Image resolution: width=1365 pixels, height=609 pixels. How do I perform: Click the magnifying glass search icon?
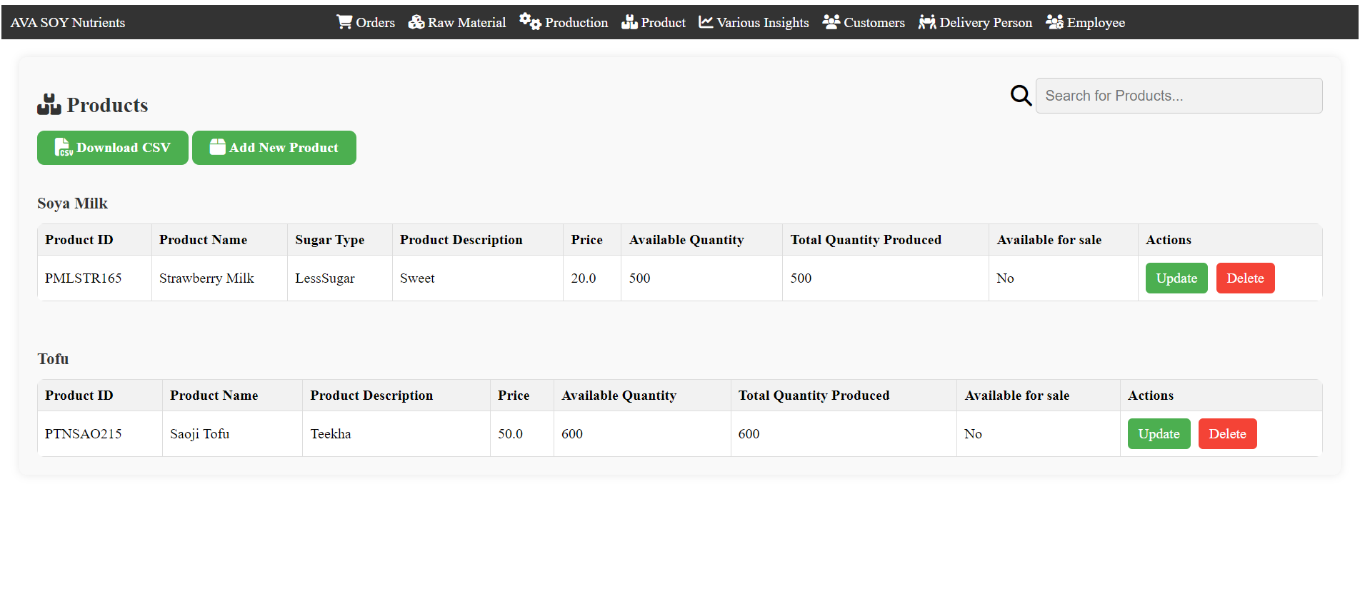1021,96
